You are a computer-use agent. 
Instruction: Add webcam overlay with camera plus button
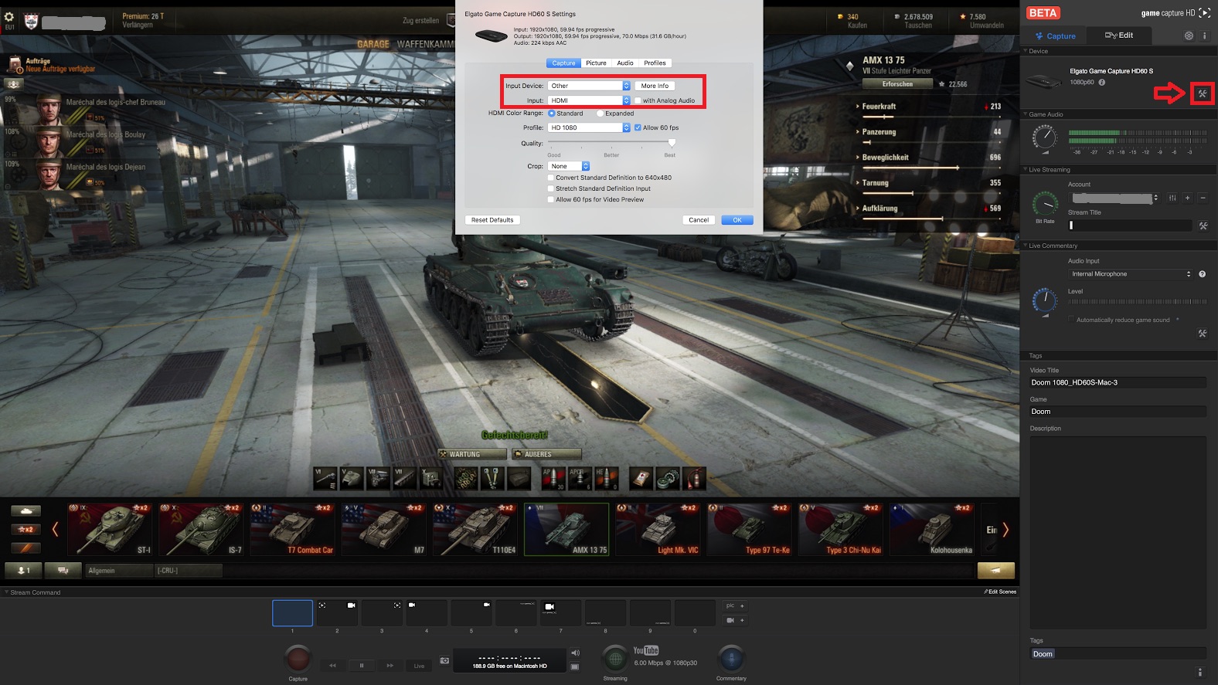click(x=735, y=620)
